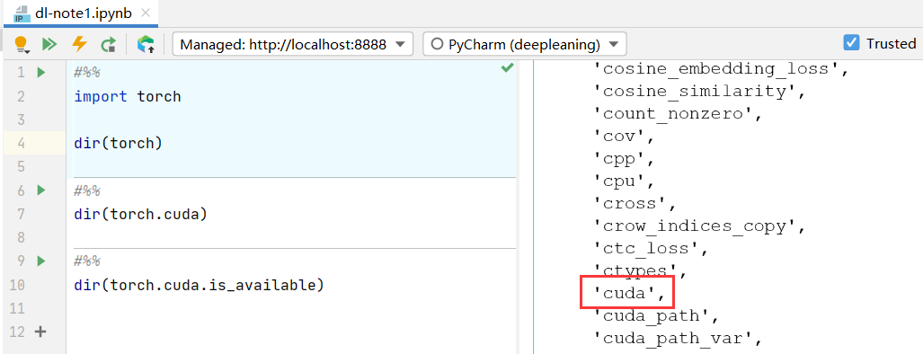Click the 'dir(torch)' code line
The width and height of the screenshot is (923, 354).
[118, 144]
